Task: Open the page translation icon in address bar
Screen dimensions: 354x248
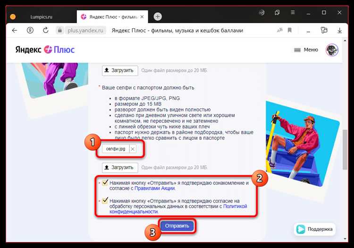Action: click(x=280, y=30)
